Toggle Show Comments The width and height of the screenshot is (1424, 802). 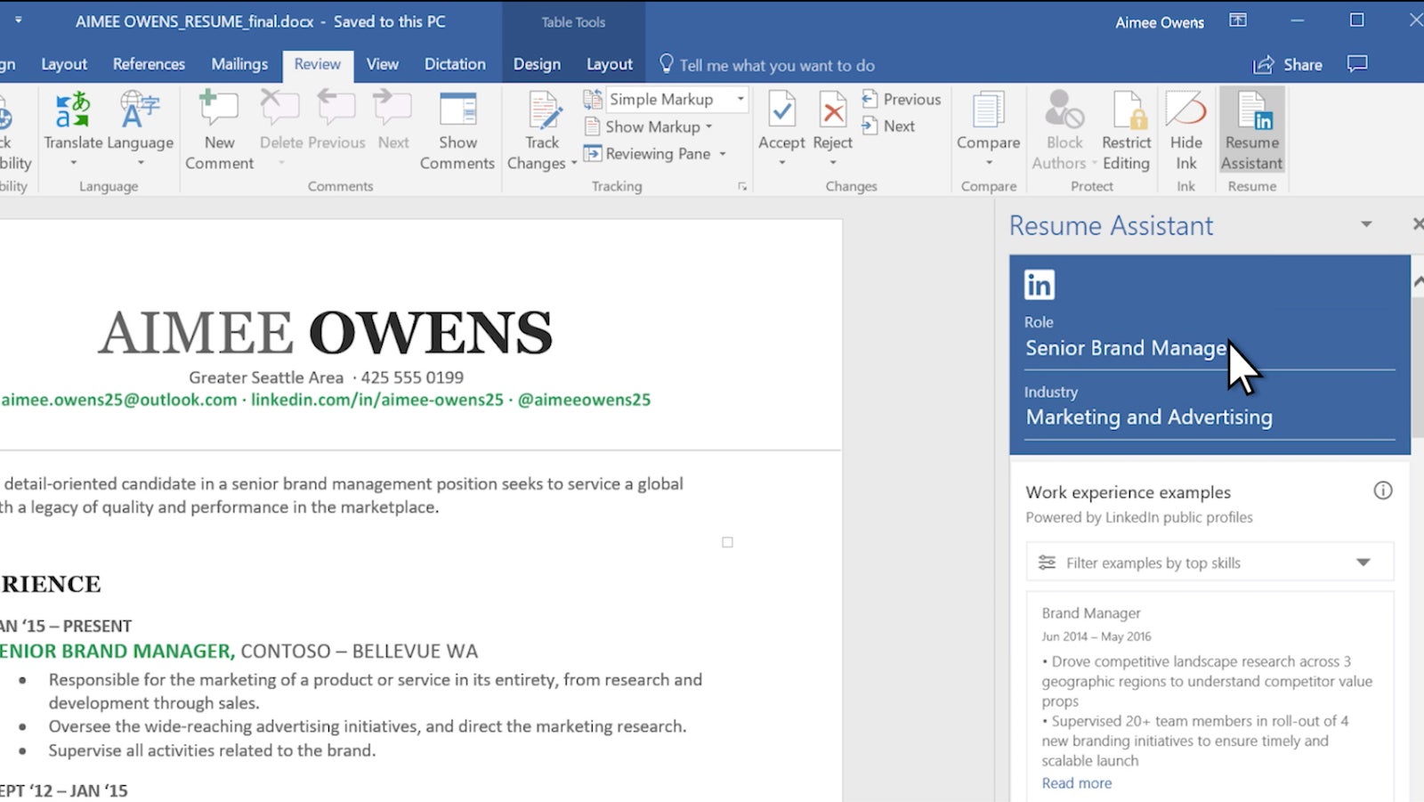(x=457, y=131)
